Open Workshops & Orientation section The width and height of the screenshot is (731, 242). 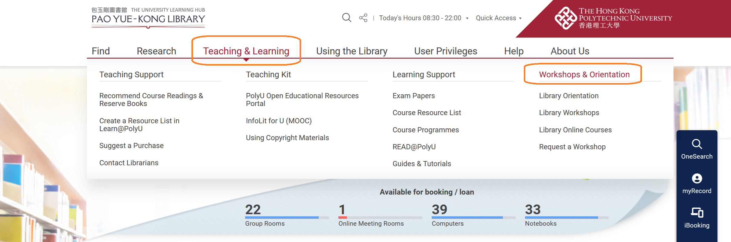point(584,75)
